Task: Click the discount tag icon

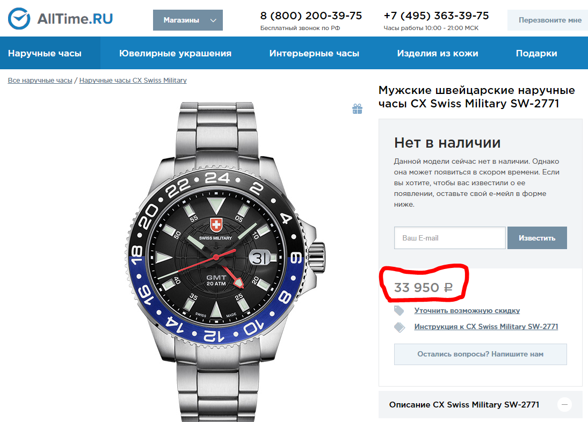Action: tap(399, 310)
